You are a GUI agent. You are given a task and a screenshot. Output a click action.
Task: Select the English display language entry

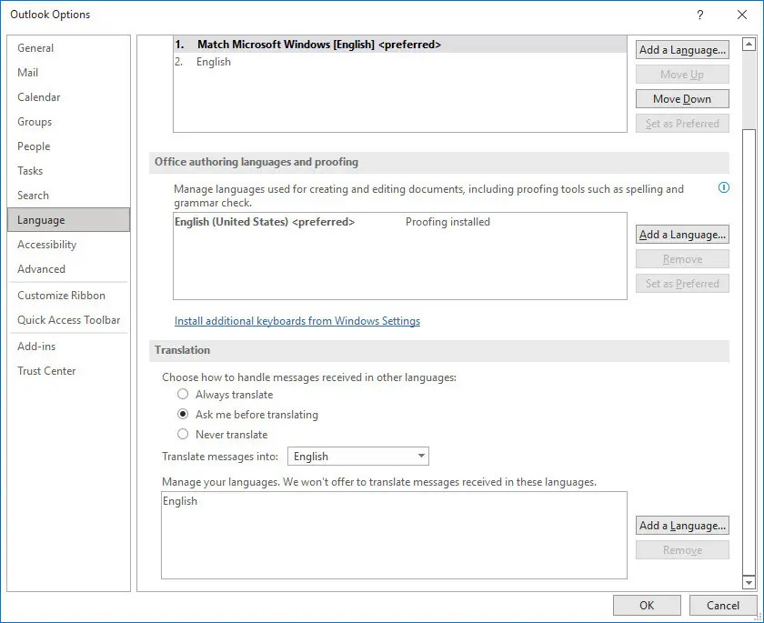[214, 62]
